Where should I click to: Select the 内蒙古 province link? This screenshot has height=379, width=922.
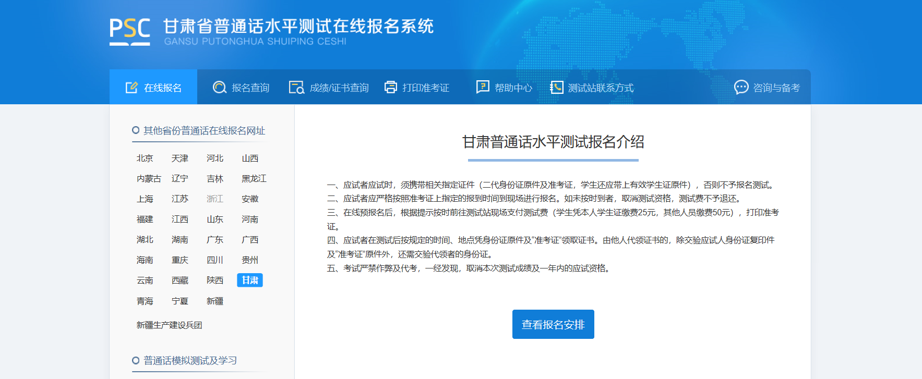click(x=149, y=178)
